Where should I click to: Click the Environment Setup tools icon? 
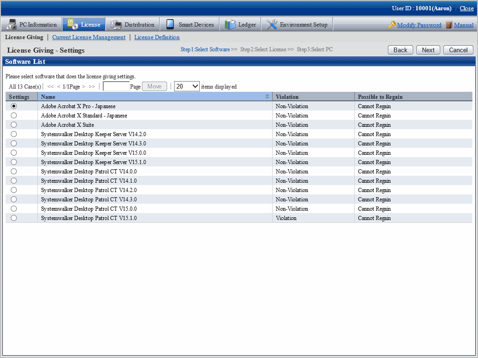pos(271,24)
